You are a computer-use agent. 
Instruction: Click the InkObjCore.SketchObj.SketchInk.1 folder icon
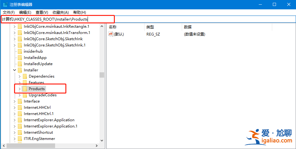tap(20, 45)
